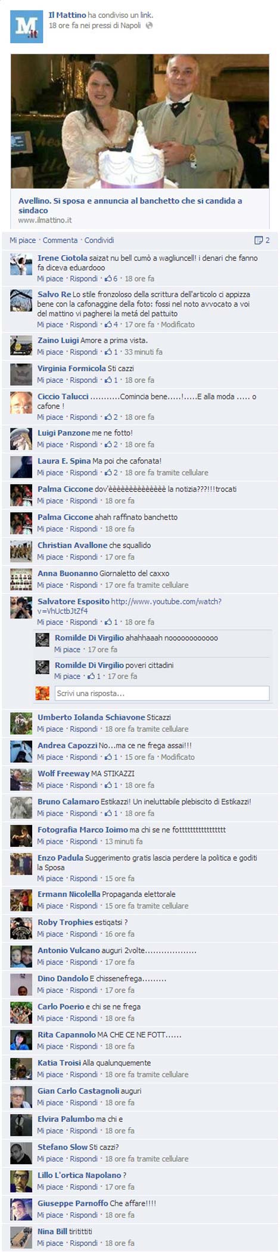Open Salvatore Esposito's avatar
Viewport: 280px width, 1252px height.
tap(21, 607)
